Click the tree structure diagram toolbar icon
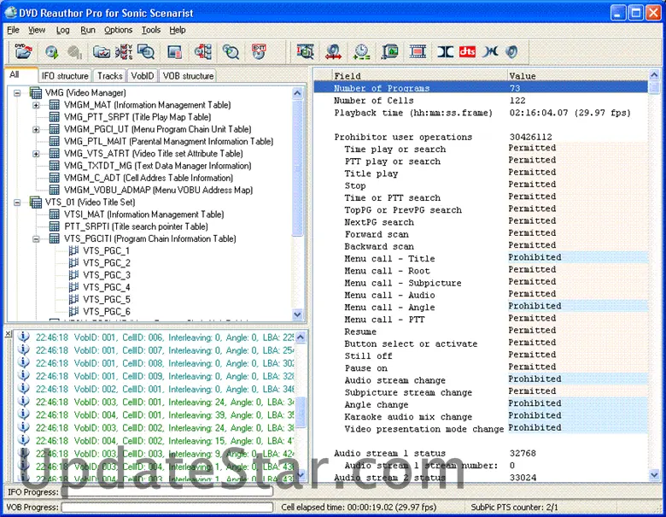Screen dimensions: 666x517 (203, 52)
